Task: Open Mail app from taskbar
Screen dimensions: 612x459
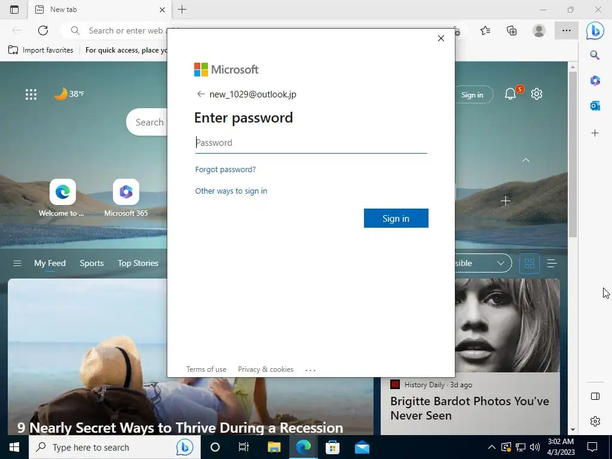Action: 362,447
